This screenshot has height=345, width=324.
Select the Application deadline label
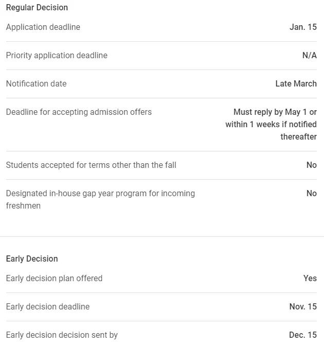tap(43, 27)
